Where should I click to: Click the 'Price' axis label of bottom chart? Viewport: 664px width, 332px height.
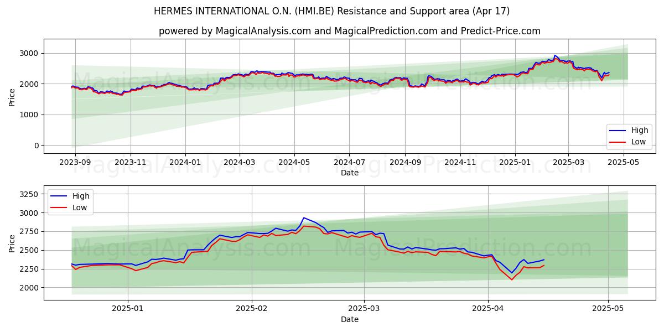point(12,243)
